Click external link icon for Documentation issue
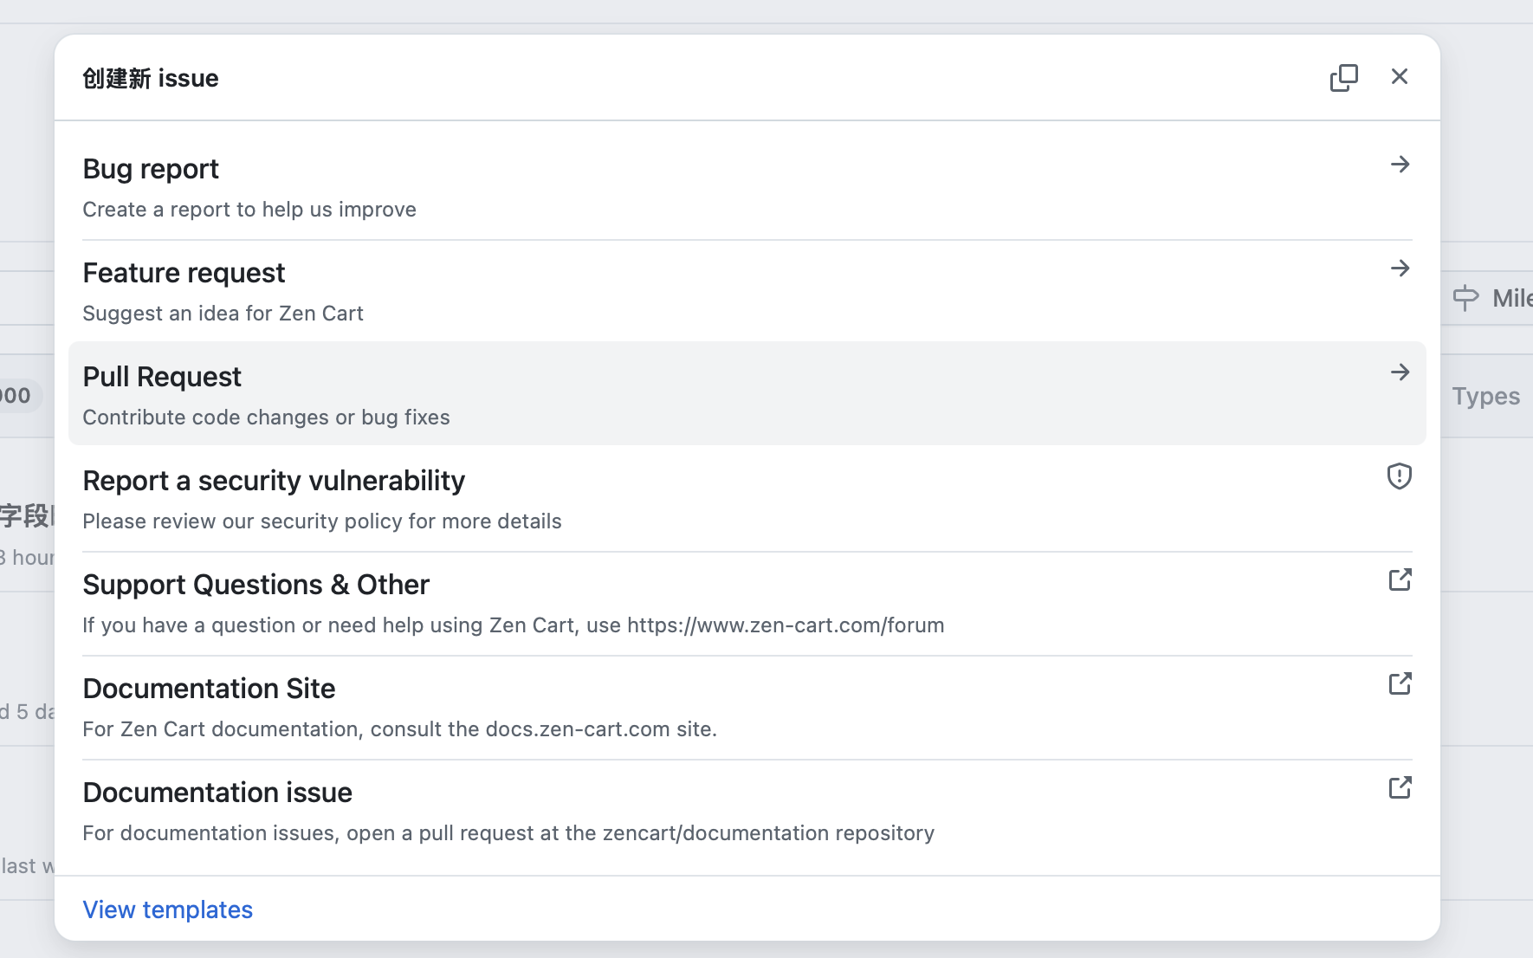Image resolution: width=1533 pixels, height=958 pixels. tap(1400, 787)
